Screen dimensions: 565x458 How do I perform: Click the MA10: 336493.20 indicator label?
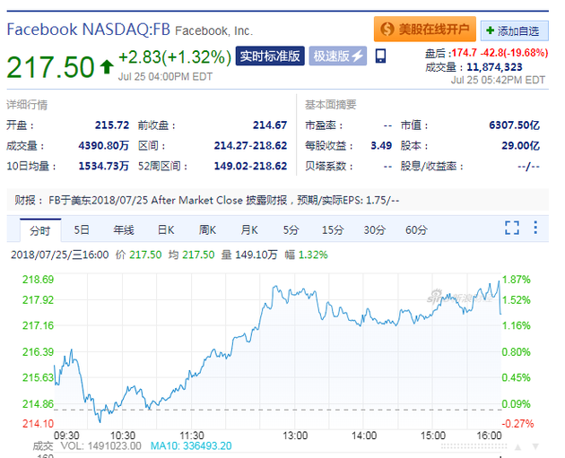191,445
